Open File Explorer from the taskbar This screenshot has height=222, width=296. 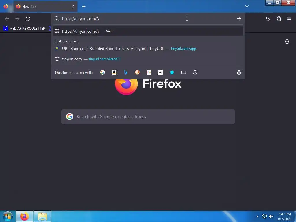click(x=42, y=216)
